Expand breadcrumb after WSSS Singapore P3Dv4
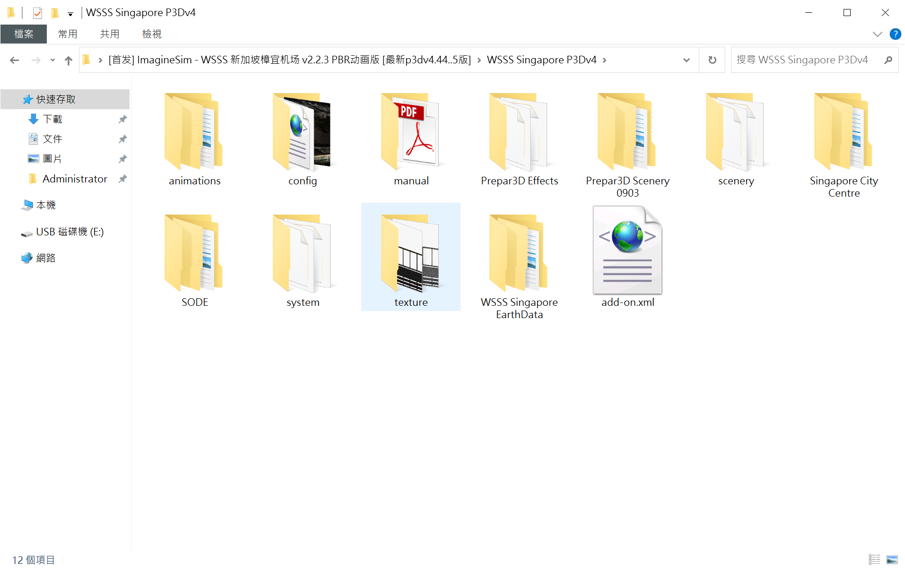The width and height of the screenshot is (905, 570). pos(604,60)
